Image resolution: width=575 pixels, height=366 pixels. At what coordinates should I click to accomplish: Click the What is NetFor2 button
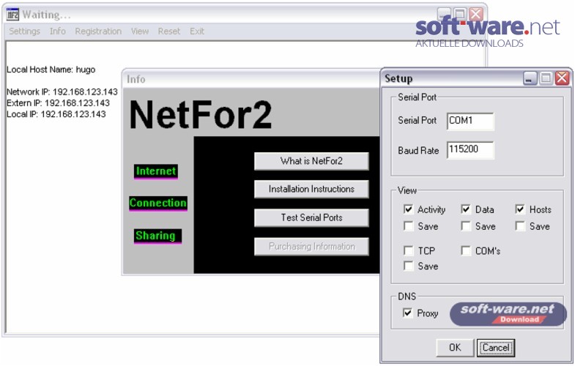click(x=311, y=161)
